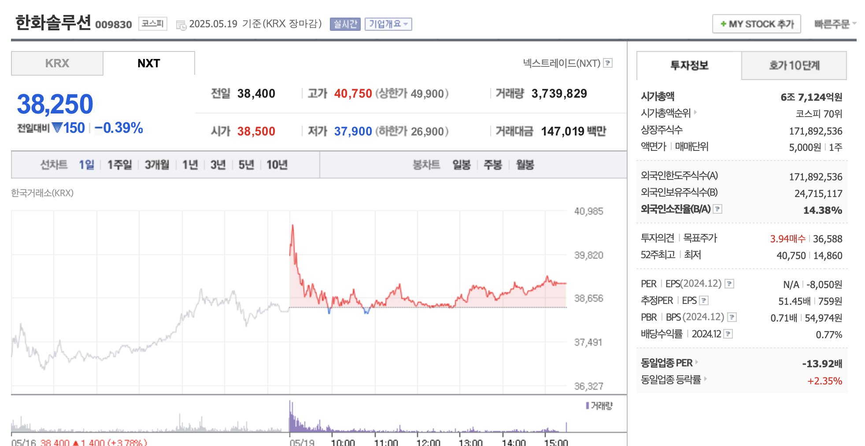Click current price 38,250
This screenshot has width=865, height=446.
click(x=55, y=104)
